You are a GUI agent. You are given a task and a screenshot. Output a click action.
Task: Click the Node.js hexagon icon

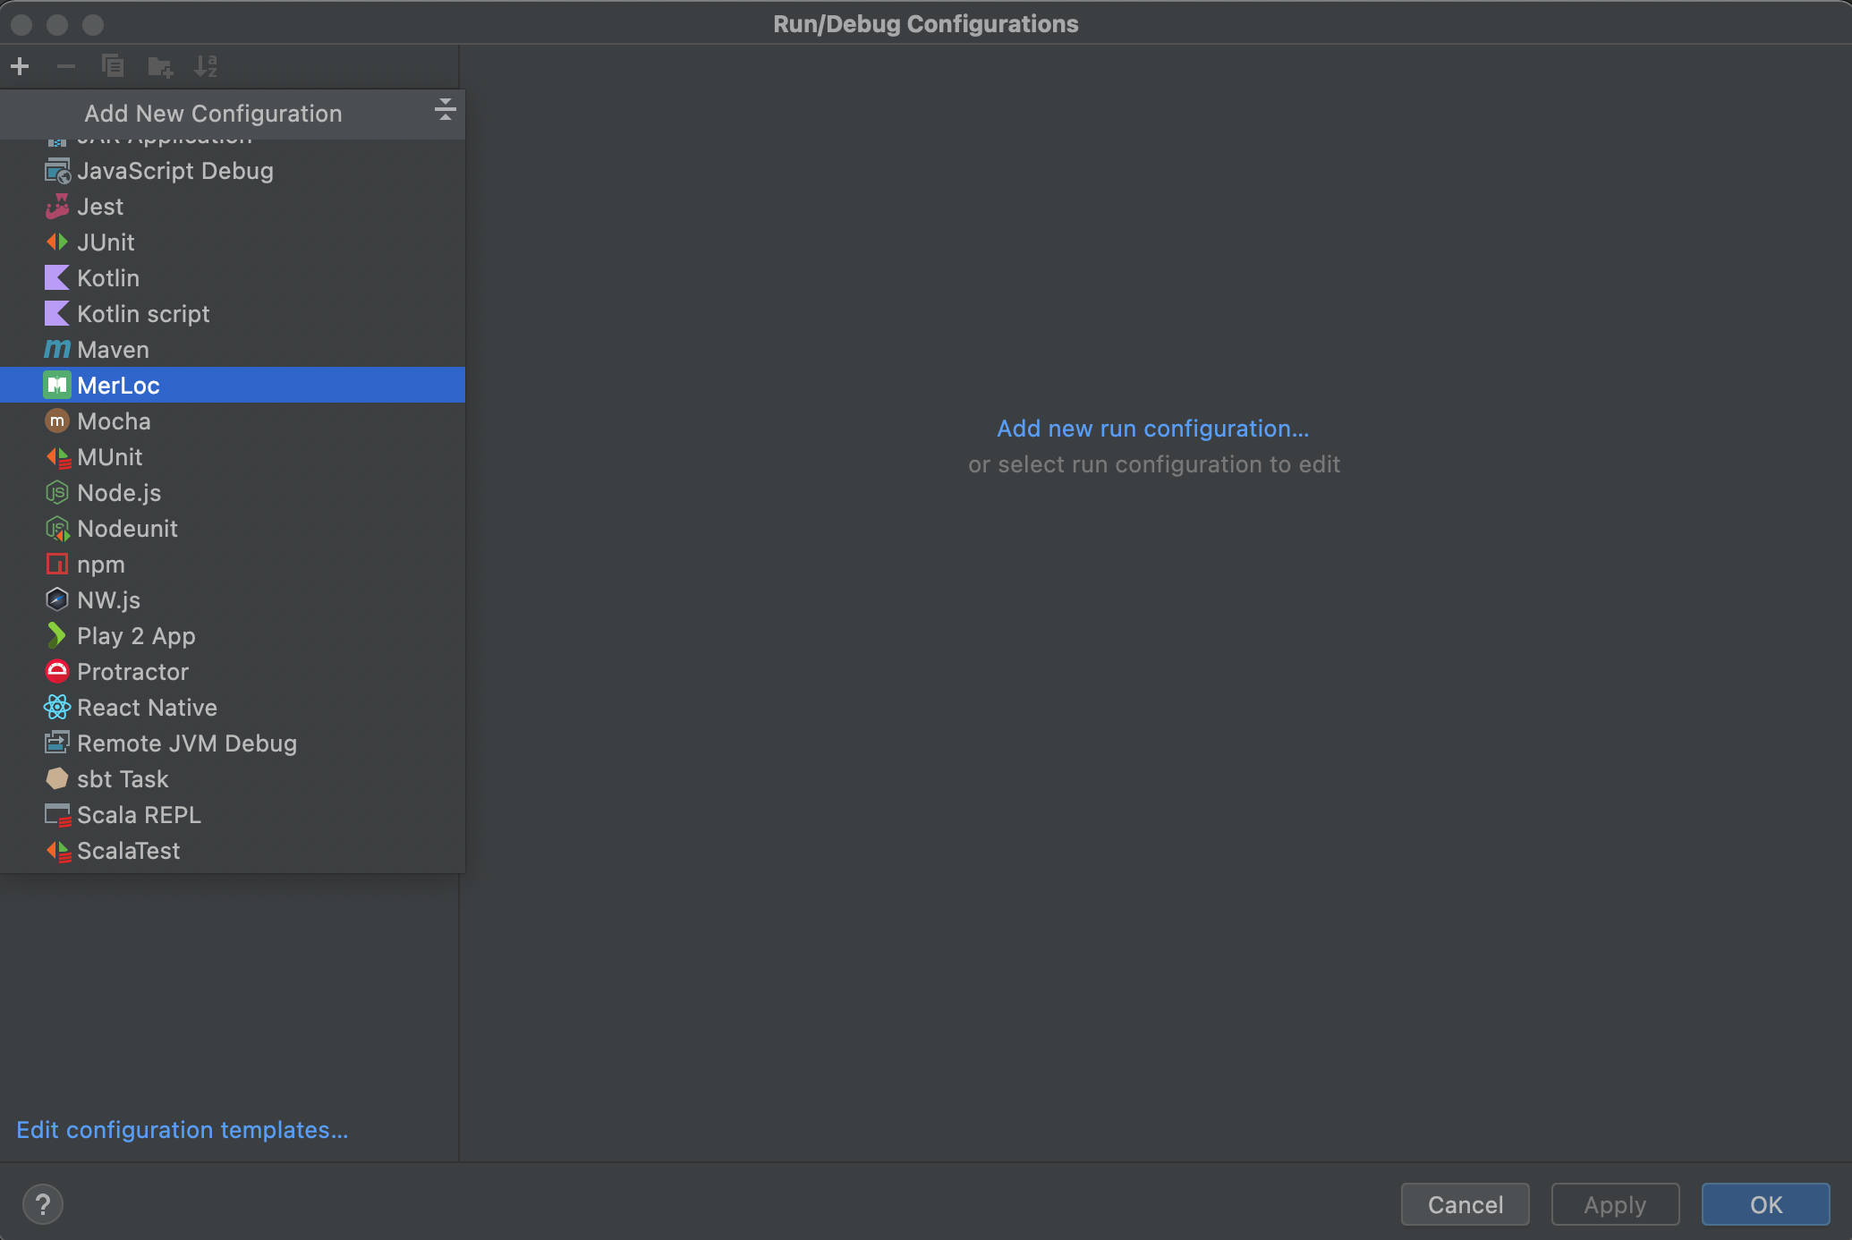tap(57, 493)
